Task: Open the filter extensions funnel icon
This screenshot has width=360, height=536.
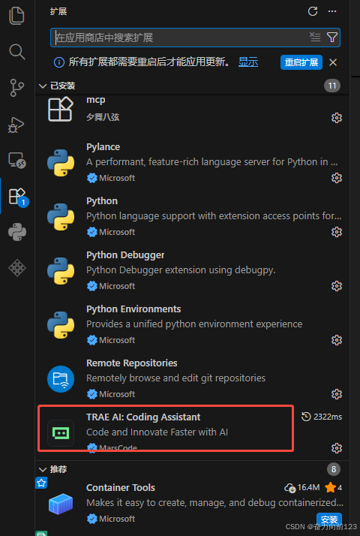Action: click(332, 37)
